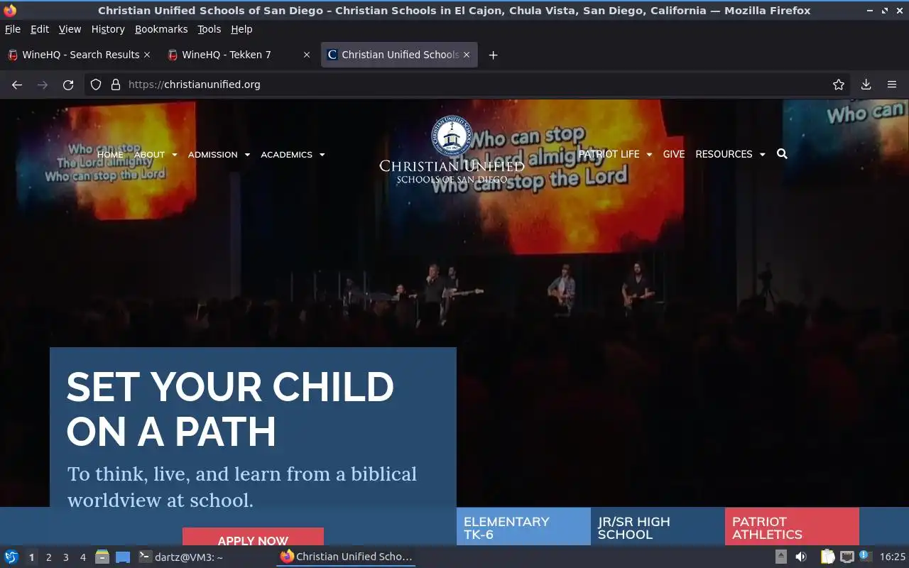909x568 pixels.
Task: Go to the HOME page link
Action: (110, 155)
